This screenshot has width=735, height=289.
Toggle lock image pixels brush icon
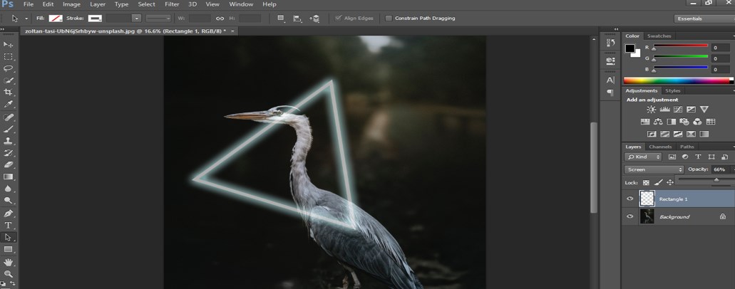click(x=659, y=182)
